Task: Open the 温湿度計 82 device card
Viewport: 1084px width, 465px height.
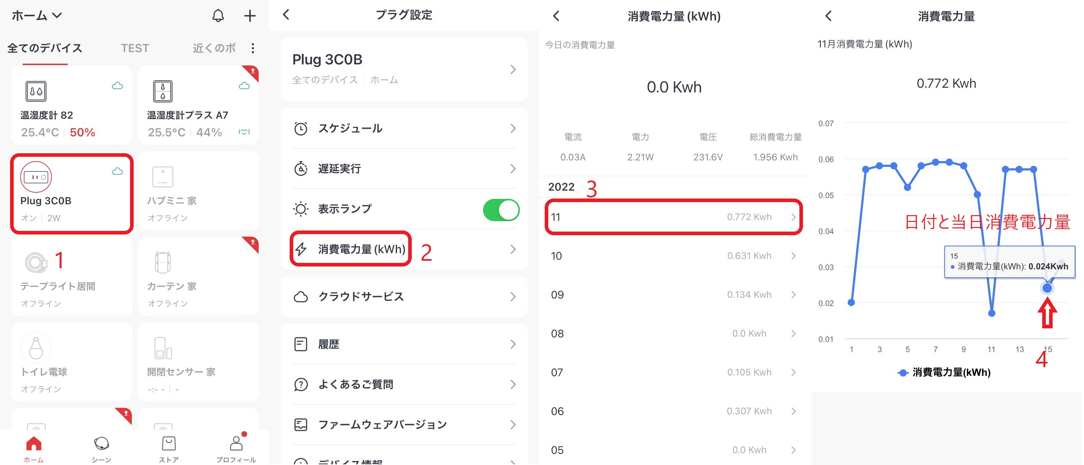Action: [x=72, y=105]
